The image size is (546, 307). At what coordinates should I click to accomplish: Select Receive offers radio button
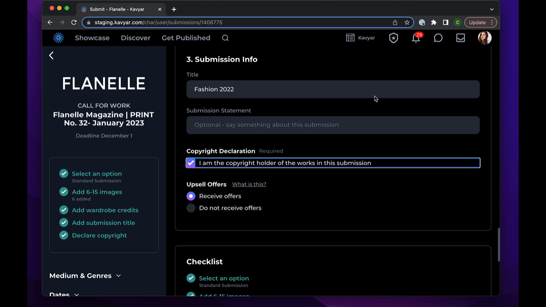[191, 196]
